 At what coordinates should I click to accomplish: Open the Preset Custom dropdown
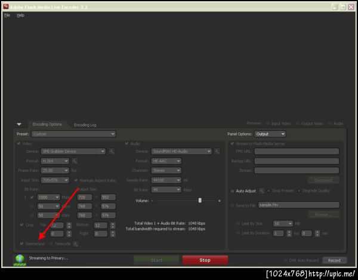pyautogui.click(x=74, y=134)
